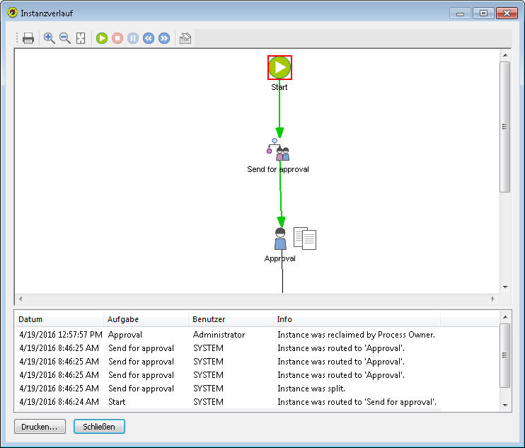The height and width of the screenshot is (448, 525).
Task: Click the Schließen button
Action: click(x=99, y=427)
